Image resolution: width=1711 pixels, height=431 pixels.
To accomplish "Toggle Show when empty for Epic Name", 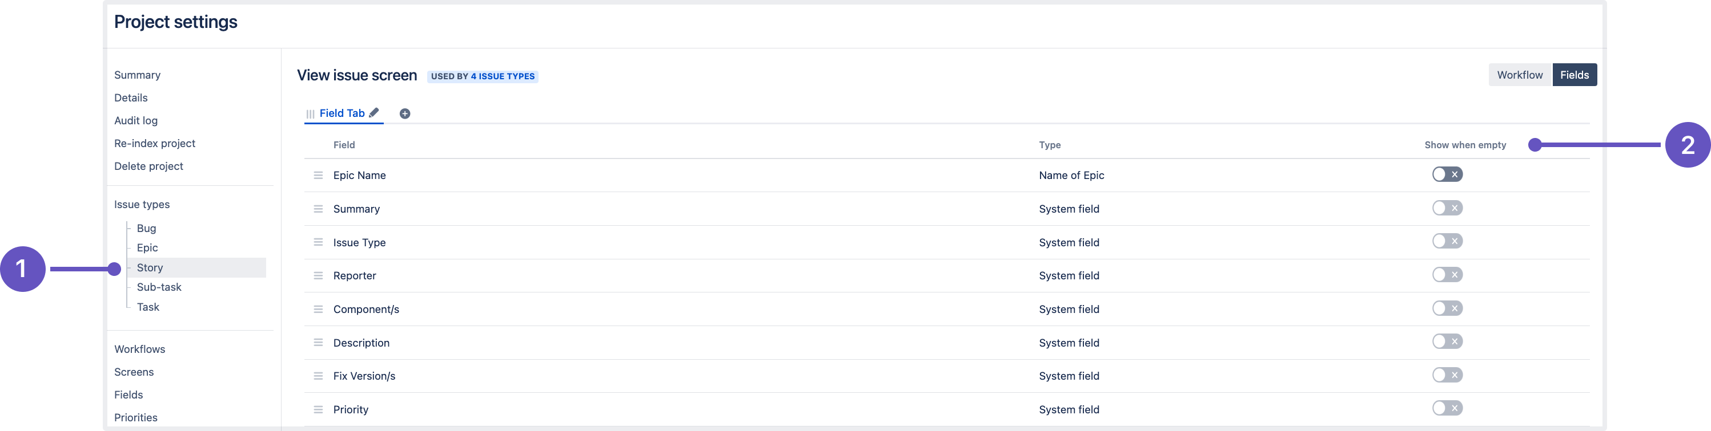I will [x=1447, y=174].
